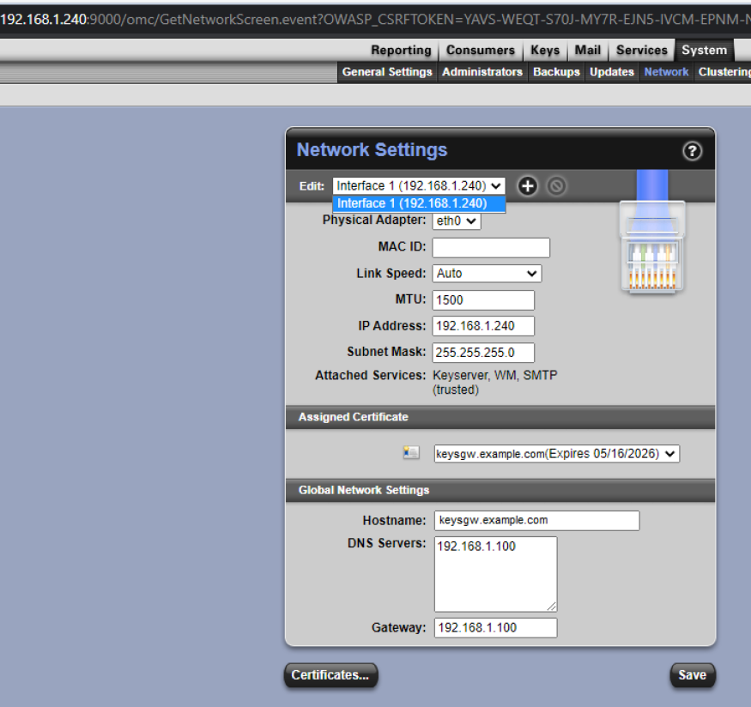This screenshot has width=751, height=707.
Task: Open the Mail tab
Action: click(x=588, y=51)
